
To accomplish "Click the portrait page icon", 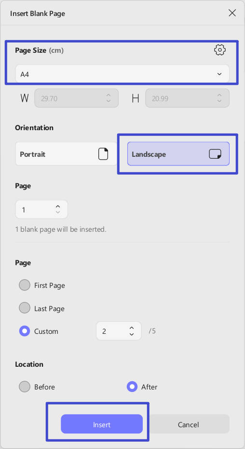I will 103,154.
